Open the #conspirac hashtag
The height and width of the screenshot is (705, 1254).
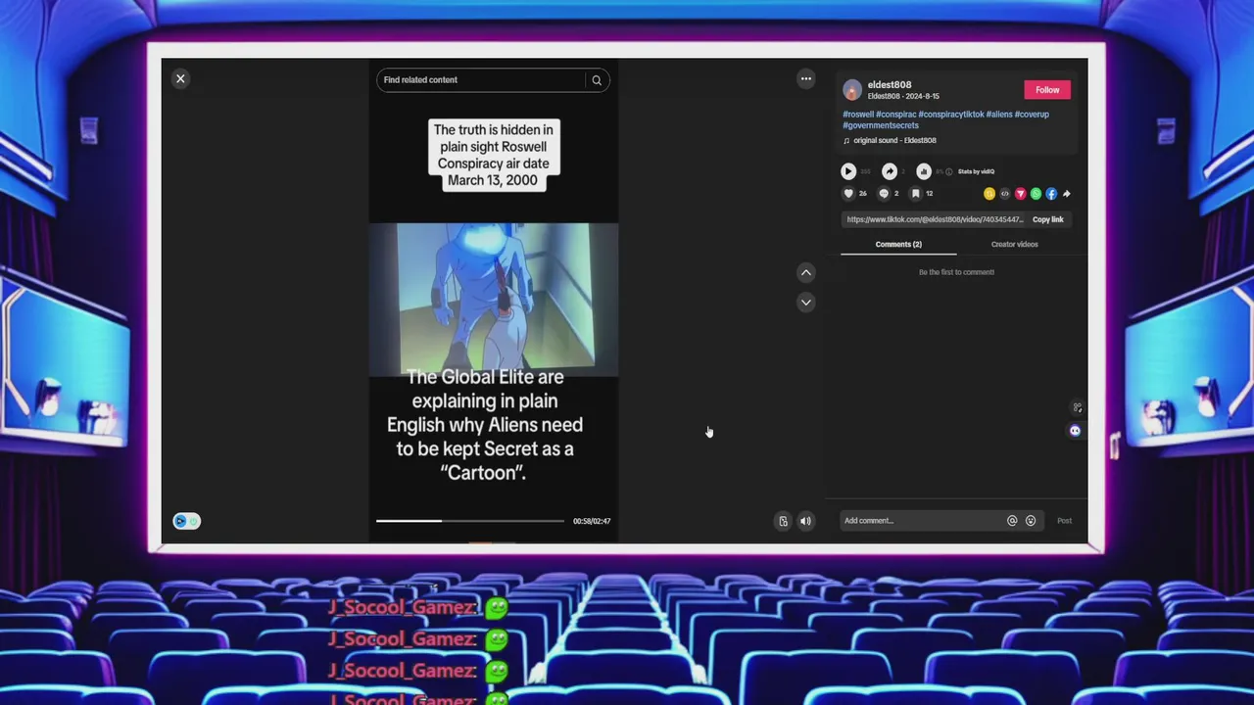pos(896,115)
